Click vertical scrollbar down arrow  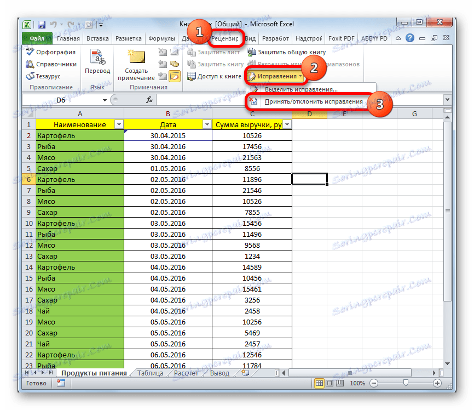(448, 363)
